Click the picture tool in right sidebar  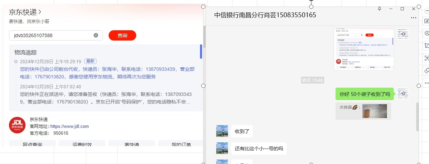click(427, 21)
